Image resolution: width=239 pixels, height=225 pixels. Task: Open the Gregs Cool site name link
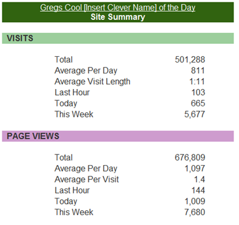pyautogui.click(x=117, y=8)
